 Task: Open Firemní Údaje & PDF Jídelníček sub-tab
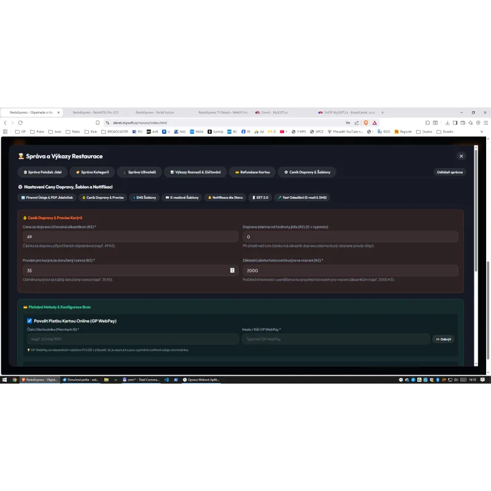(x=47, y=197)
